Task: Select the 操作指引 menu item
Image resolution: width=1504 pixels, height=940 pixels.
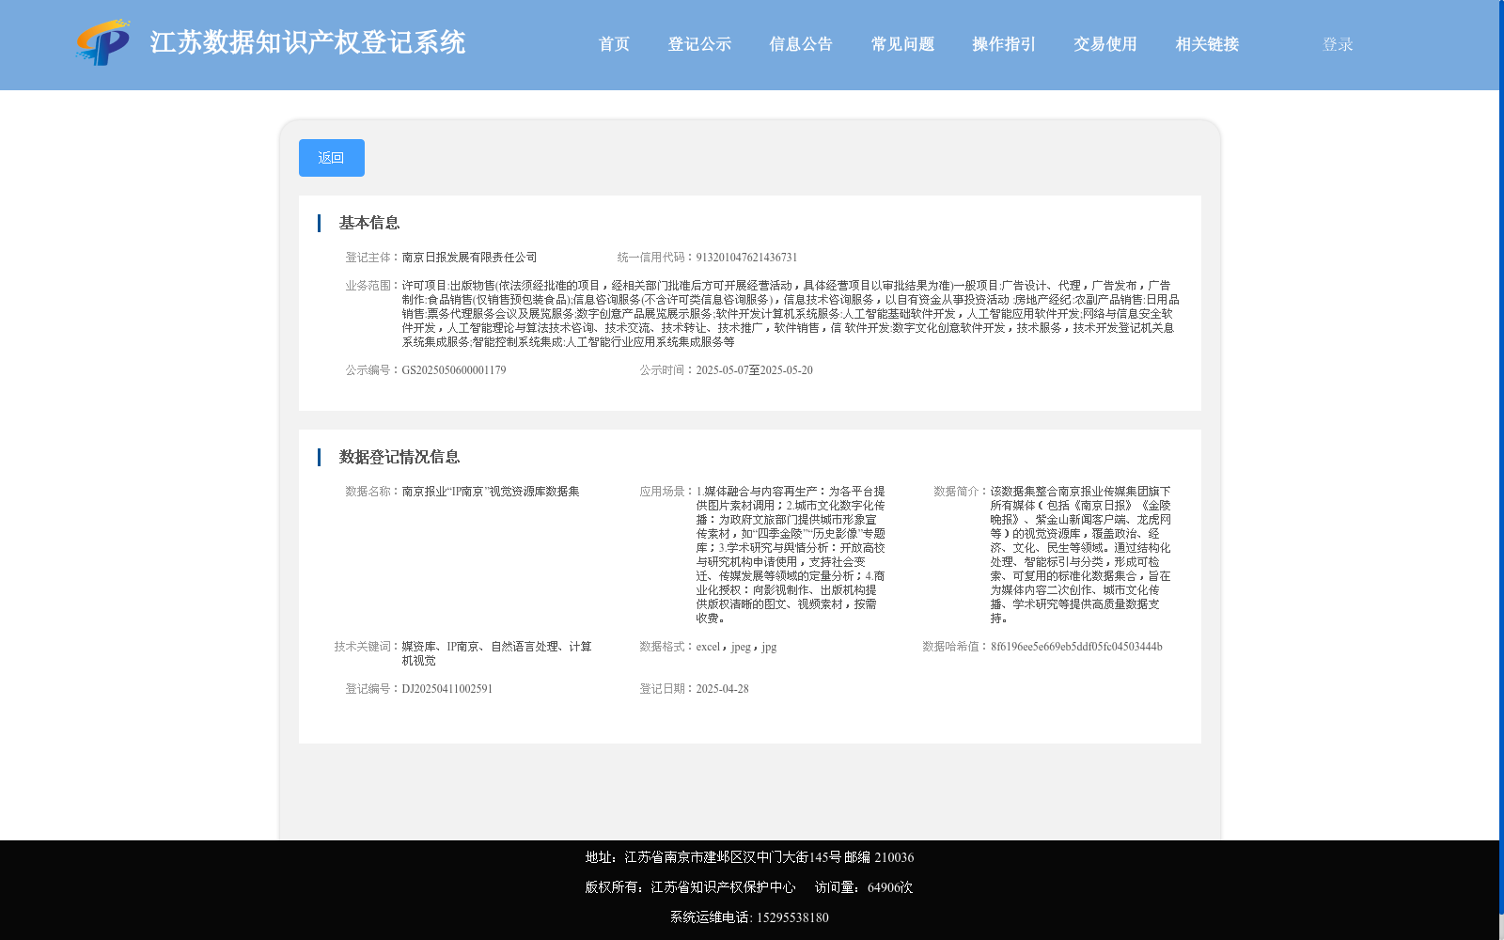Action: [x=1004, y=44]
